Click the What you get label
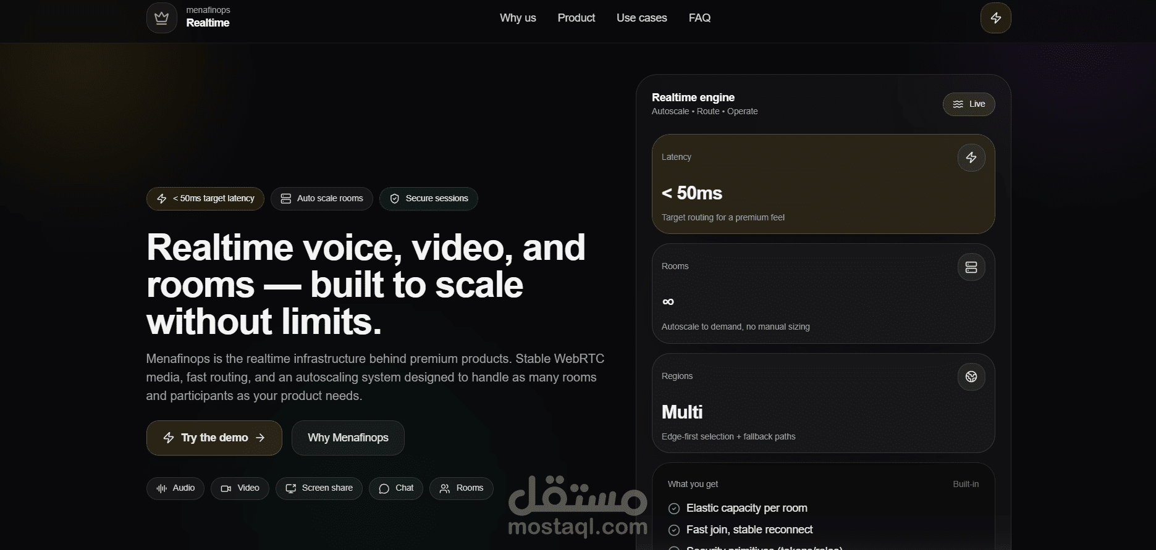1156x550 pixels. pos(693,485)
